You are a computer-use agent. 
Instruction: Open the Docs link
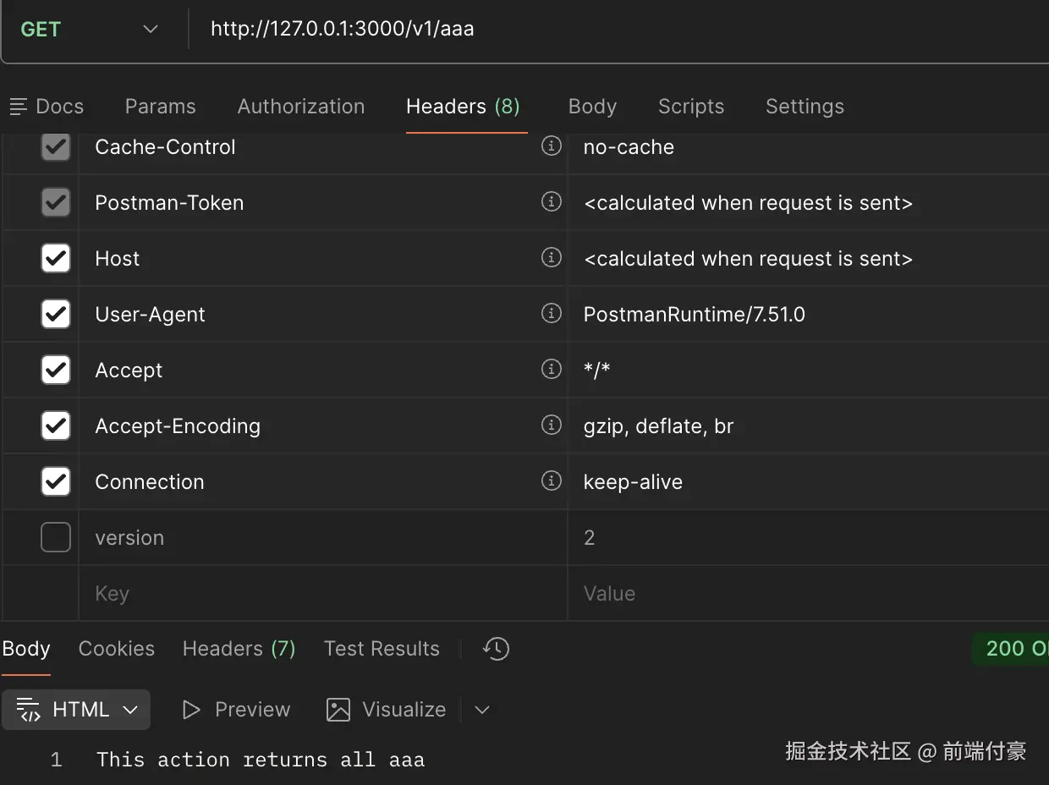tap(47, 107)
